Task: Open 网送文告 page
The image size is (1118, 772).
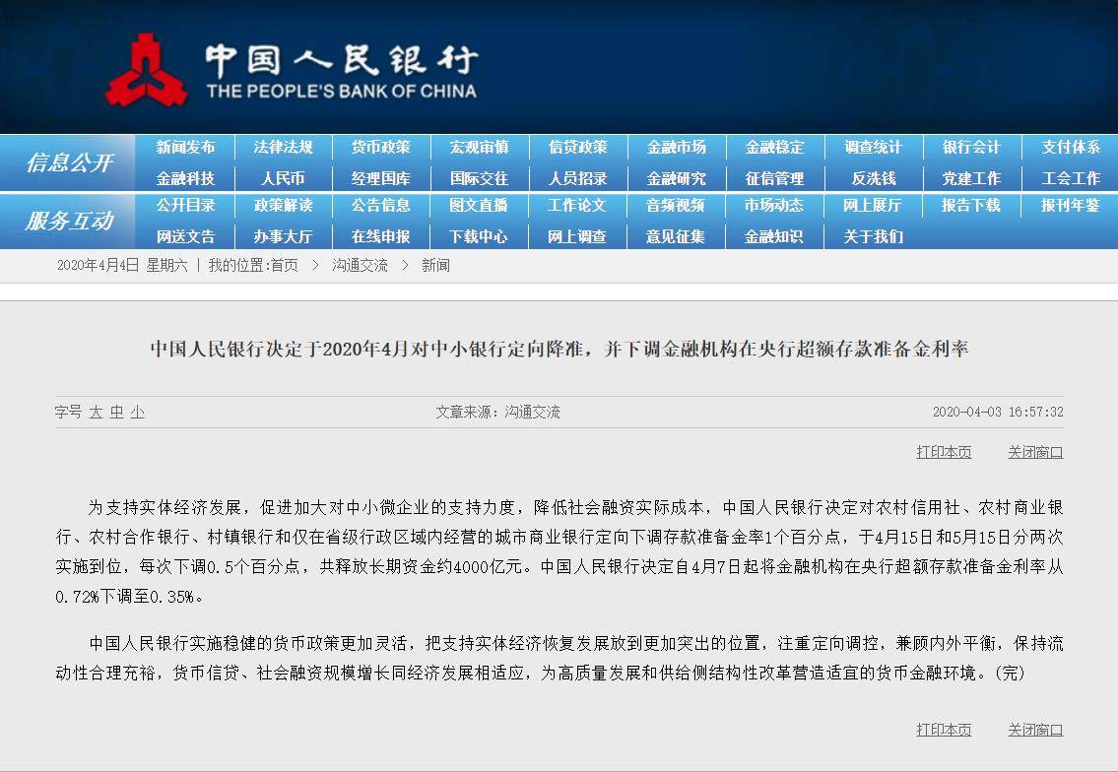Action: point(185,236)
